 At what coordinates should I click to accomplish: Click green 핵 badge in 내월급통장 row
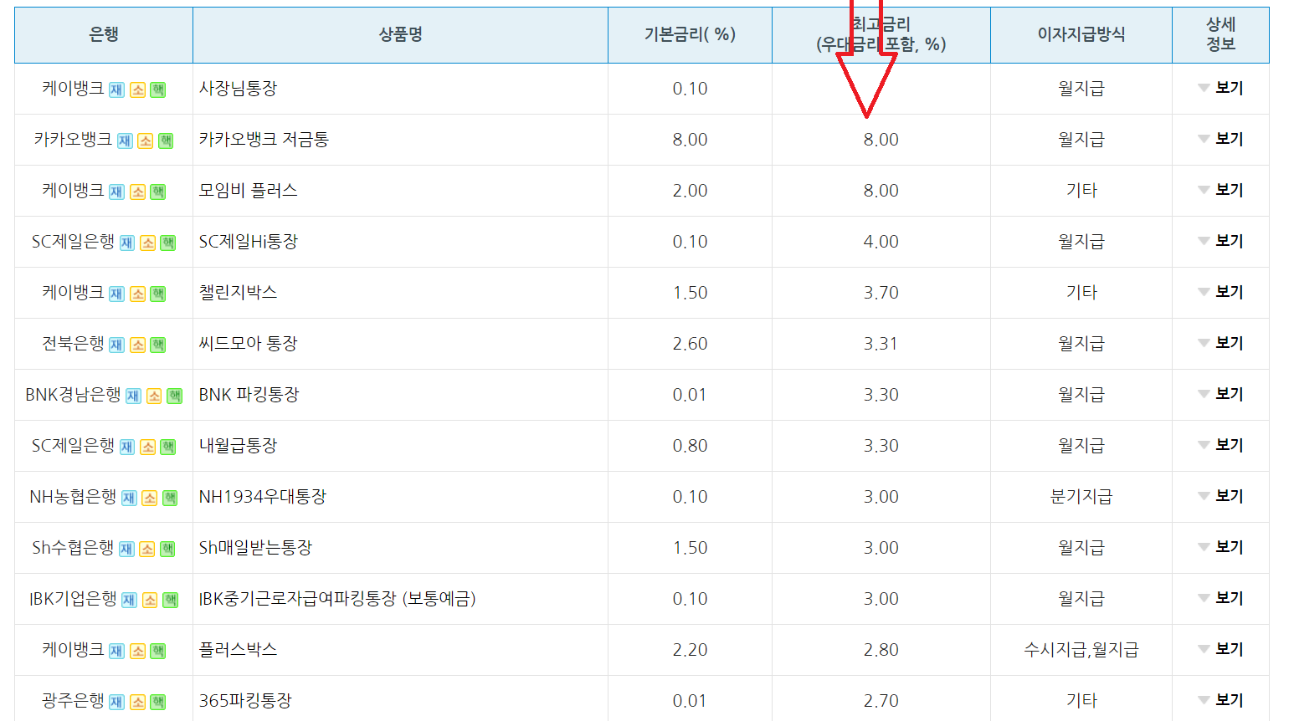click(x=168, y=447)
